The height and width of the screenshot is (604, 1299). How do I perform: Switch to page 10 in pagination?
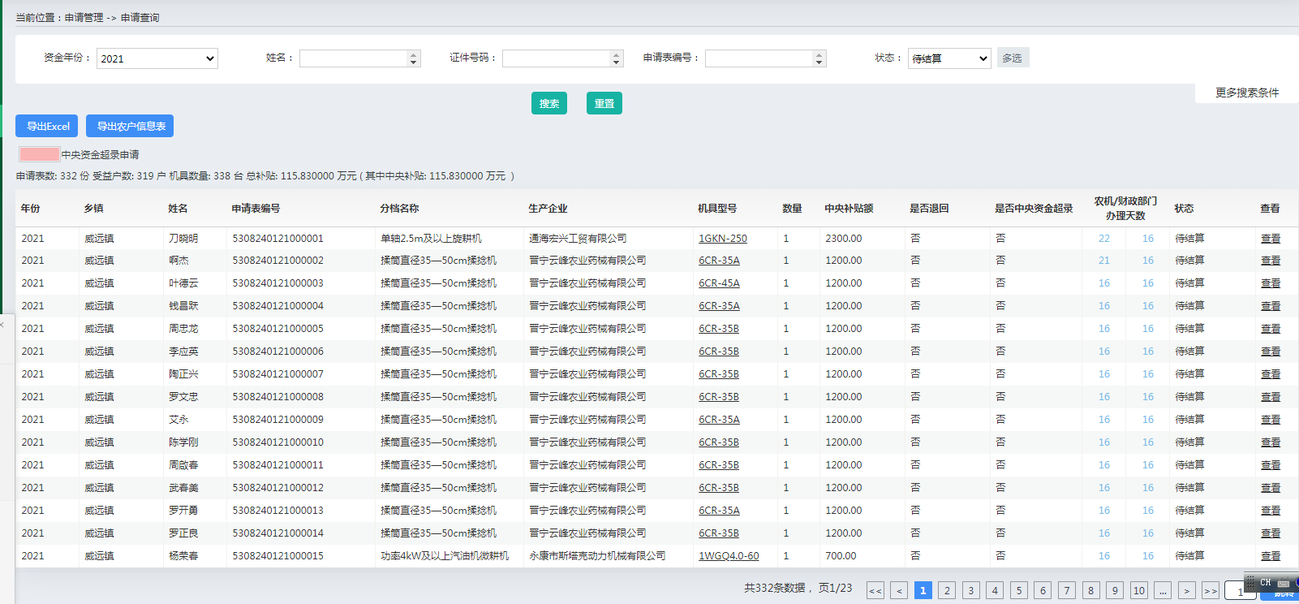[x=1138, y=590]
